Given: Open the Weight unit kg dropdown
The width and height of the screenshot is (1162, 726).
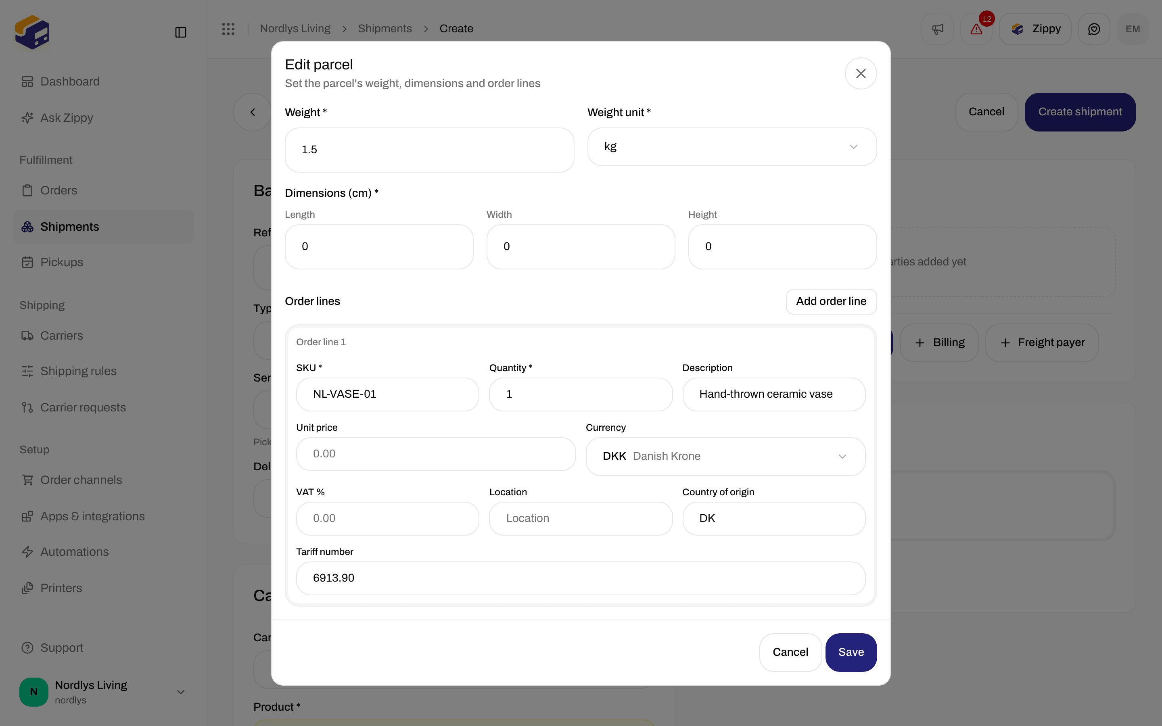Looking at the screenshot, I should (732, 147).
